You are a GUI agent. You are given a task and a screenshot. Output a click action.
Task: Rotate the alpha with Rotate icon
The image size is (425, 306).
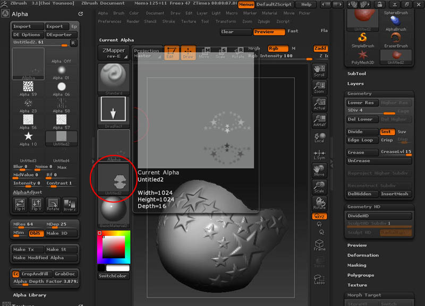[53, 205]
